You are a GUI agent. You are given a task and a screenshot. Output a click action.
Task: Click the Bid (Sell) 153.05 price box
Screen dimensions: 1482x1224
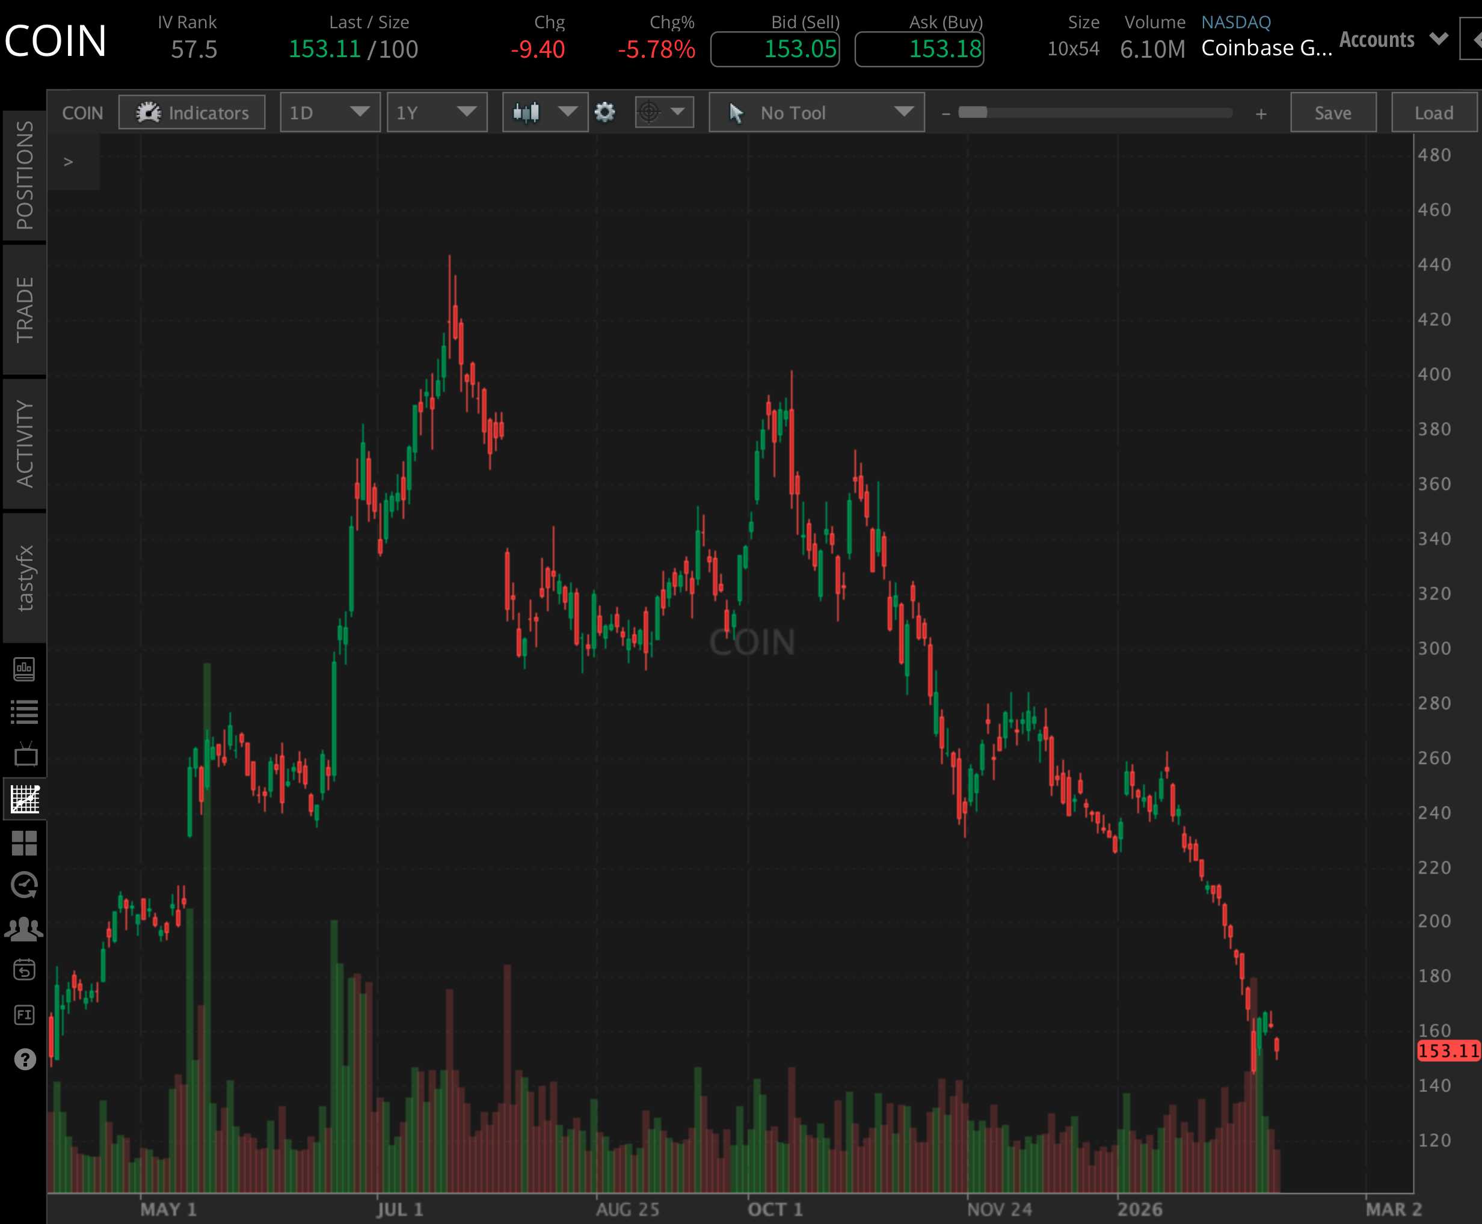coord(775,49)
